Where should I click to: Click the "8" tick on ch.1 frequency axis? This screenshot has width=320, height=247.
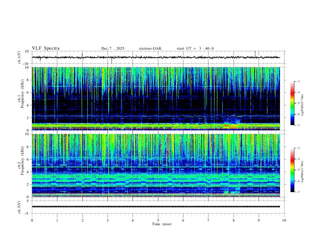click(x=28, y=80)
